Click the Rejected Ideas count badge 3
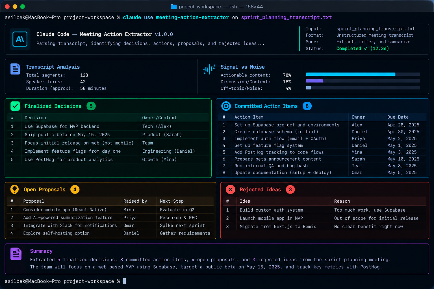This screenshot has height=289, width=434. click(x=290, y=189)
